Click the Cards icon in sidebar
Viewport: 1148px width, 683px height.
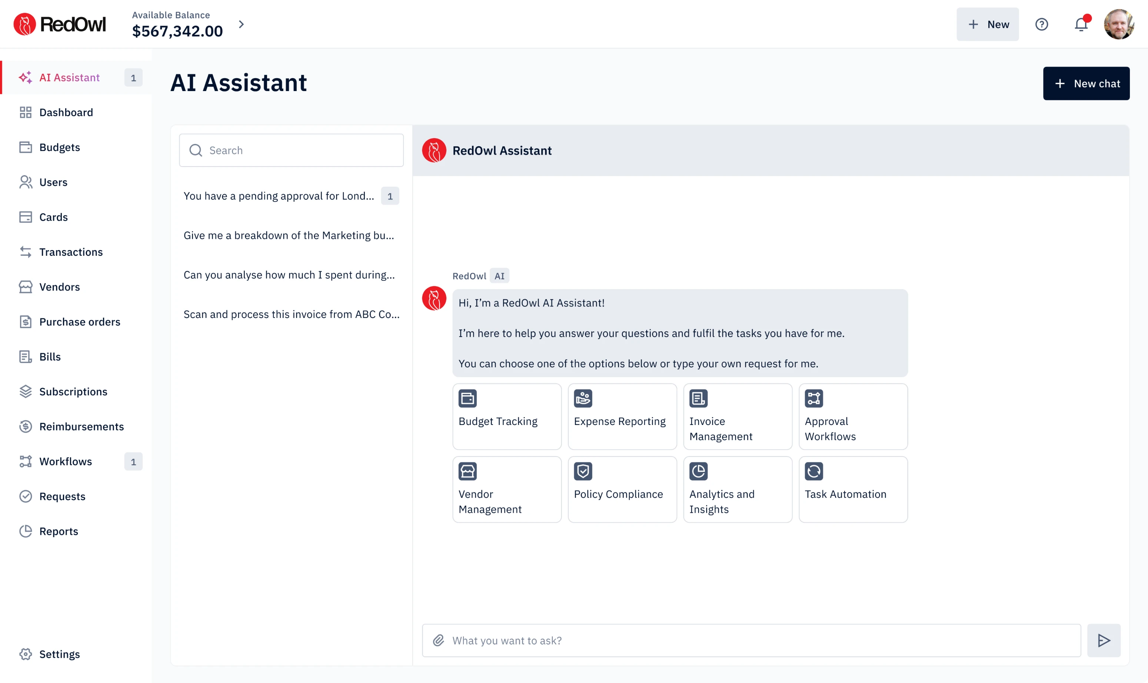pos(26,217)
